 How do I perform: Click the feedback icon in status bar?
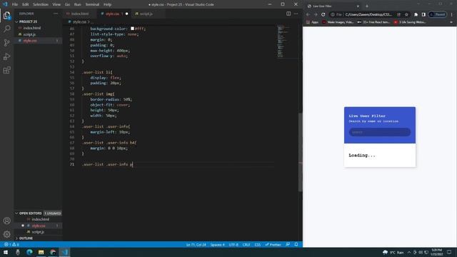288,244
